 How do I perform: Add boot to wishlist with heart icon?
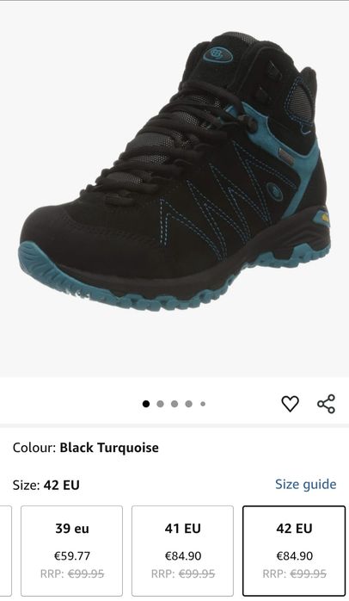(290, 404)
